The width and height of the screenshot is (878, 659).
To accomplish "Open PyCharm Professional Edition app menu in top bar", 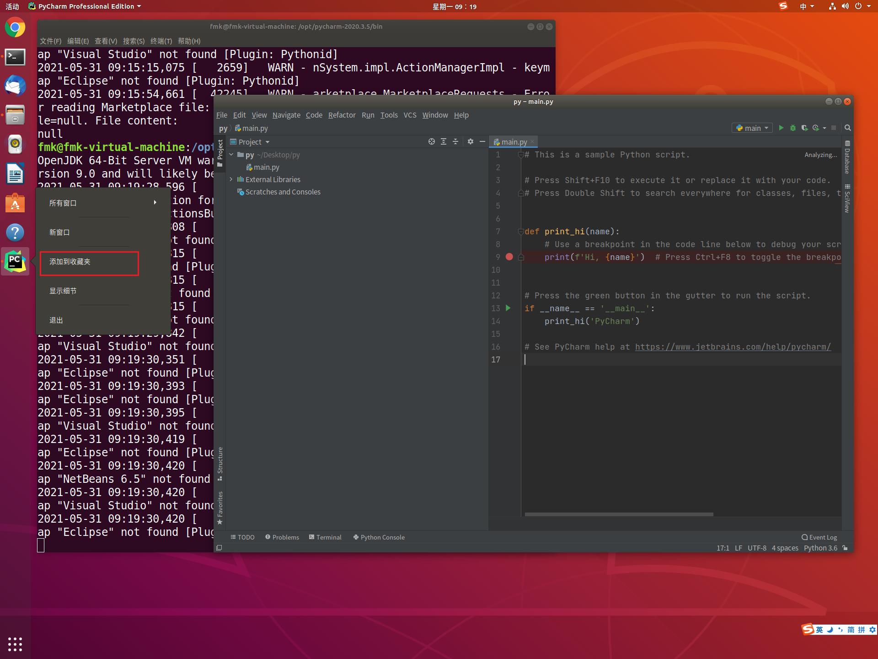I will [x=85, y=6].
